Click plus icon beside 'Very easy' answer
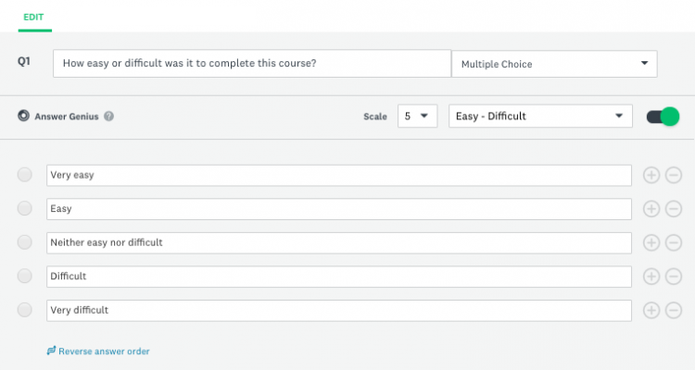 coord(651,175)
